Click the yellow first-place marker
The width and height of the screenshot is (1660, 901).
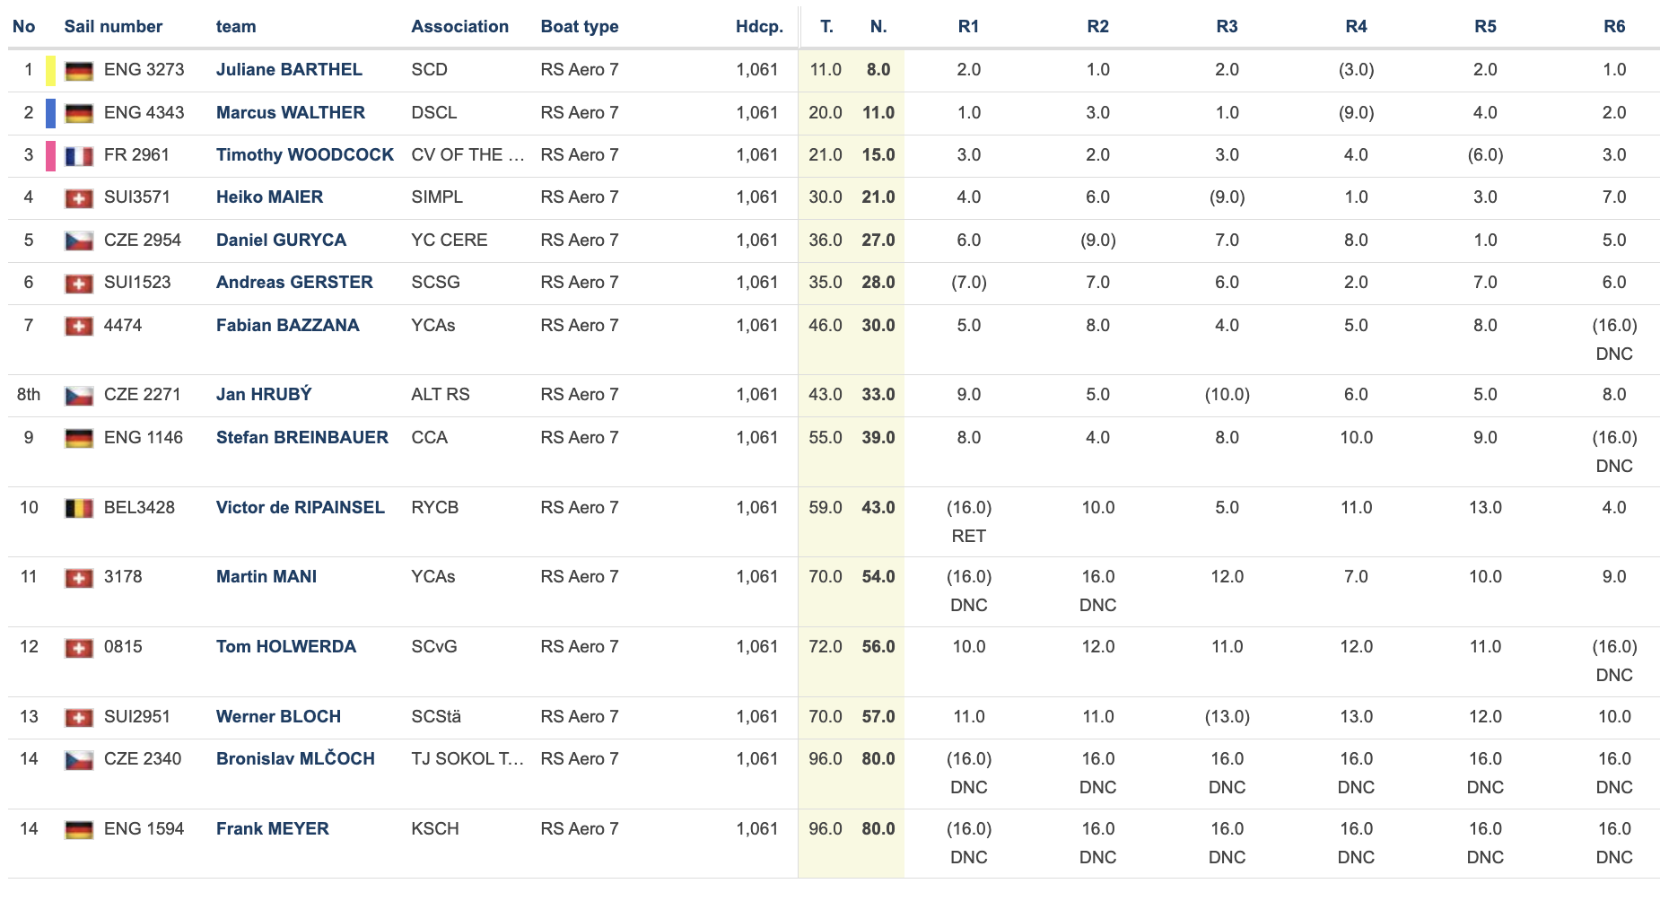coord(51,70)
